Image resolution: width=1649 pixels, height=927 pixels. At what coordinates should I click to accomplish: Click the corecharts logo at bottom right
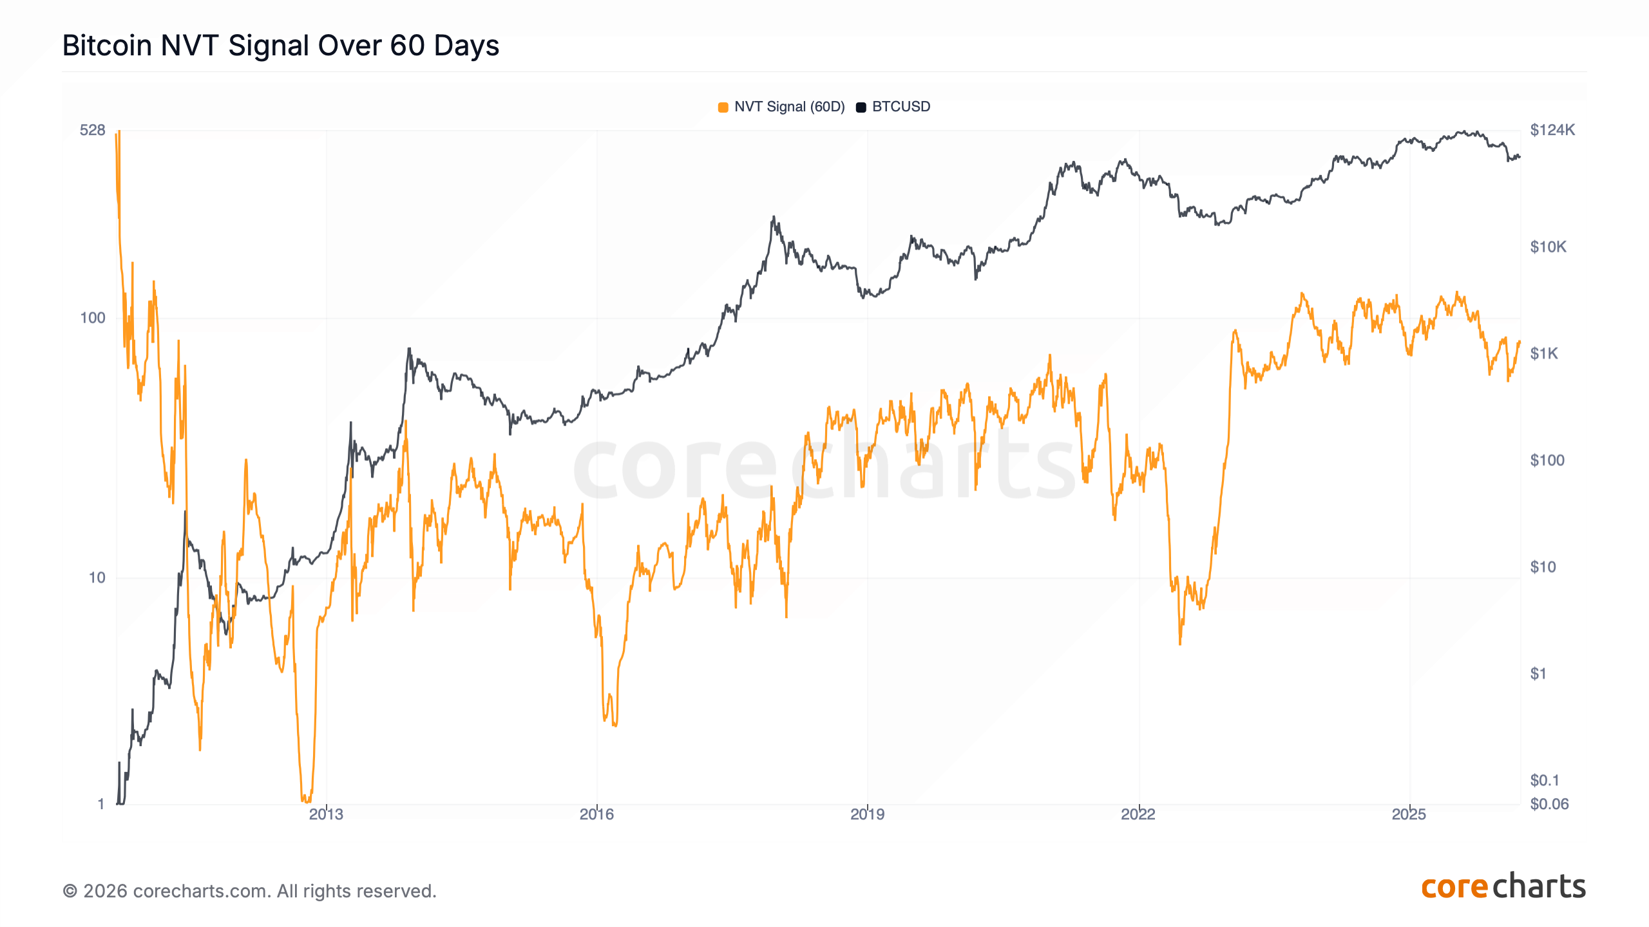(x=1503, y=887)
